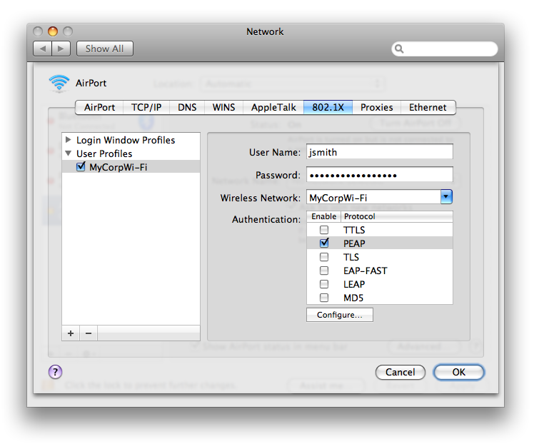Click the toolbar search field

(445, 49)
